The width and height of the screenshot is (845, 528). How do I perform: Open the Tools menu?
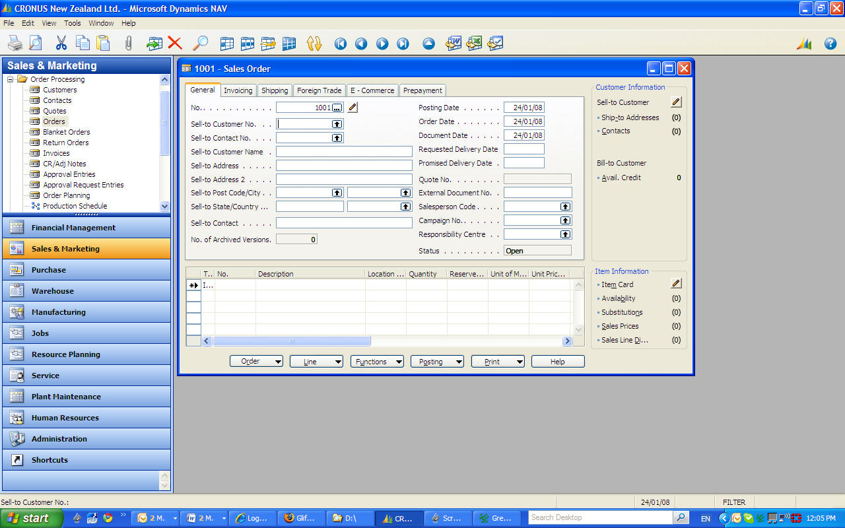72,22
